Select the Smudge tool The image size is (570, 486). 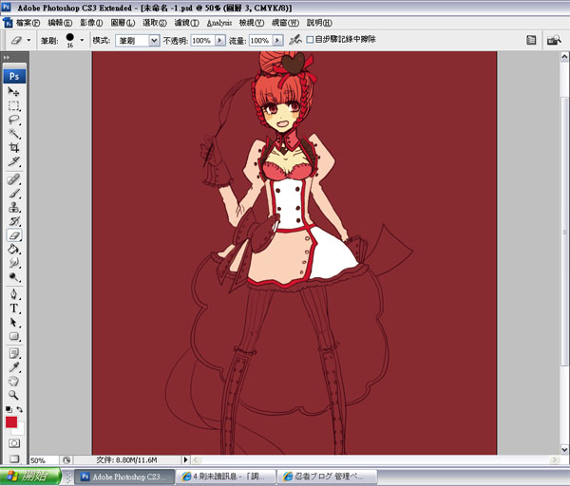pyautogui.click(x=14, y=263)
